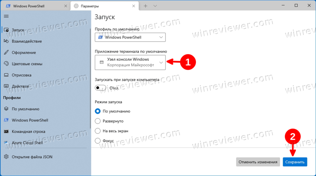Minimize the terminal window
The width and height of the screenshot is (316, 176).
[x=283, y=6]
